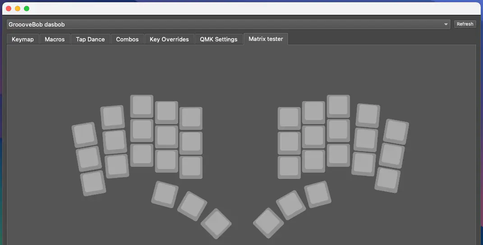Click the Refresh button
Viewport: 483px width, 245px height.
click(465, 24)
